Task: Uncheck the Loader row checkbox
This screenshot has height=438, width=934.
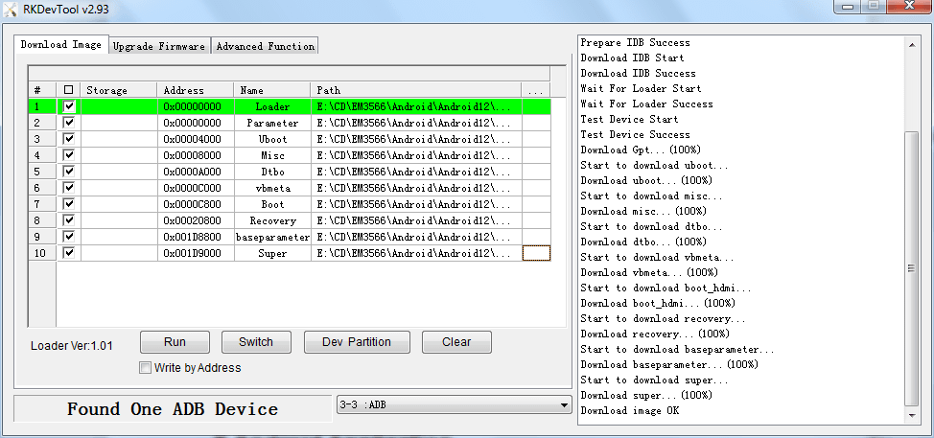Action: pos(69,106)
